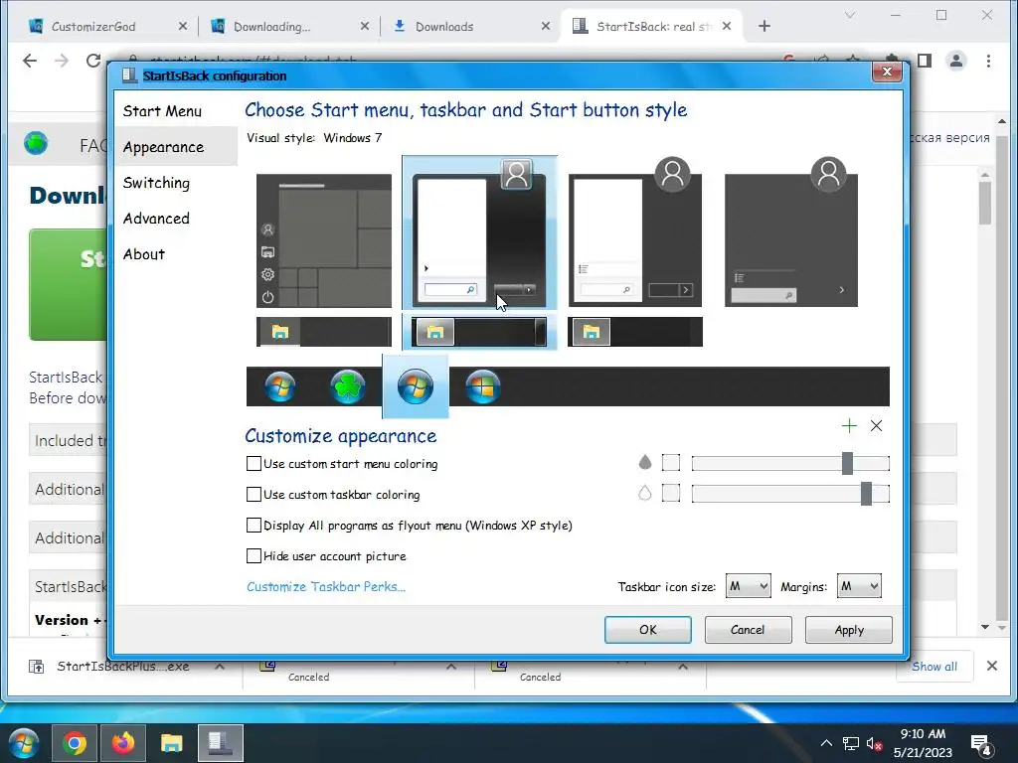This screenshot has width=1018, height=763.
Task: Open the 9:10 AM clock and date
Action: coord(923,743)
